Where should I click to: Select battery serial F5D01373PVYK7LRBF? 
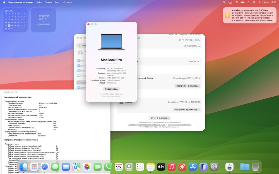point(48,103)
